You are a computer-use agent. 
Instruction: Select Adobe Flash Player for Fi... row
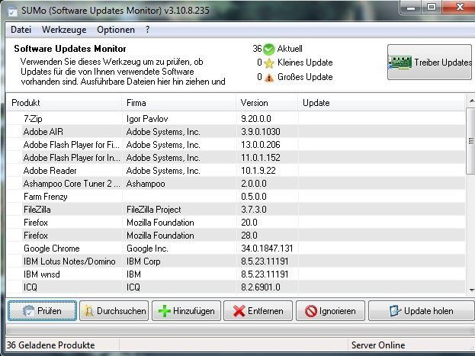pyautogui.click(x=236, y=145)
